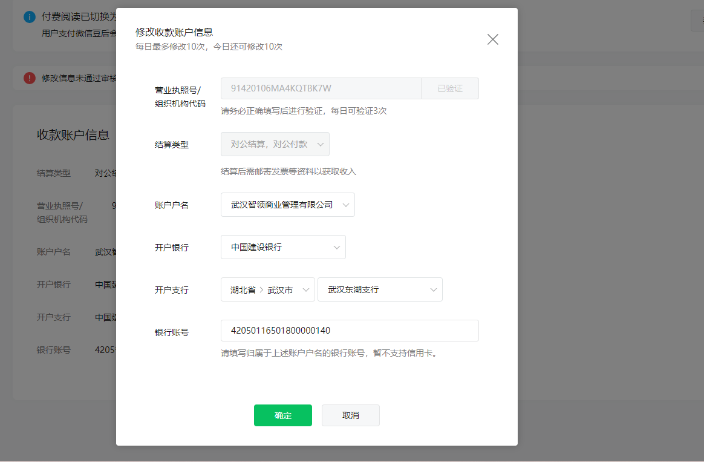704x462 pixels.
Task: Click 开户支行 label on the background page
Action: click(x=54, y=317)
